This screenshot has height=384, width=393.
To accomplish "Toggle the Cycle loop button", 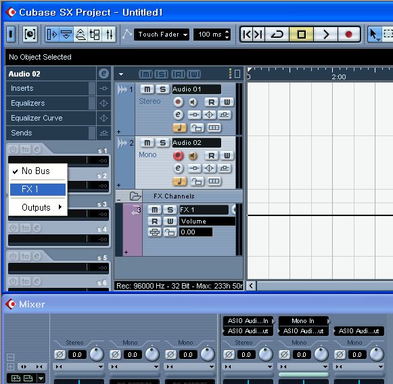I will coord(277,34).
